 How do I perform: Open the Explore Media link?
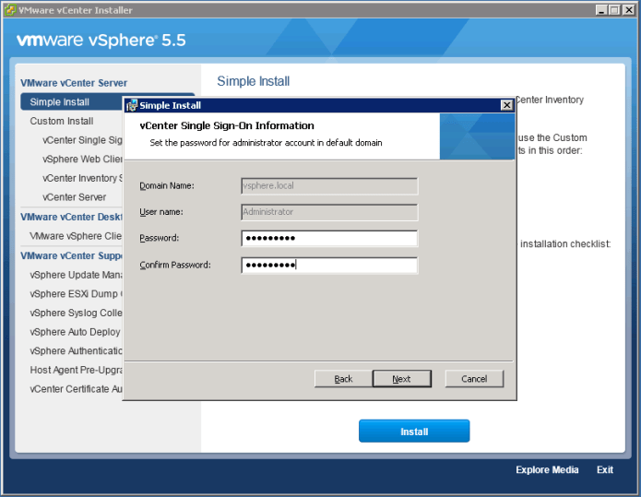[x=547, y=470]
